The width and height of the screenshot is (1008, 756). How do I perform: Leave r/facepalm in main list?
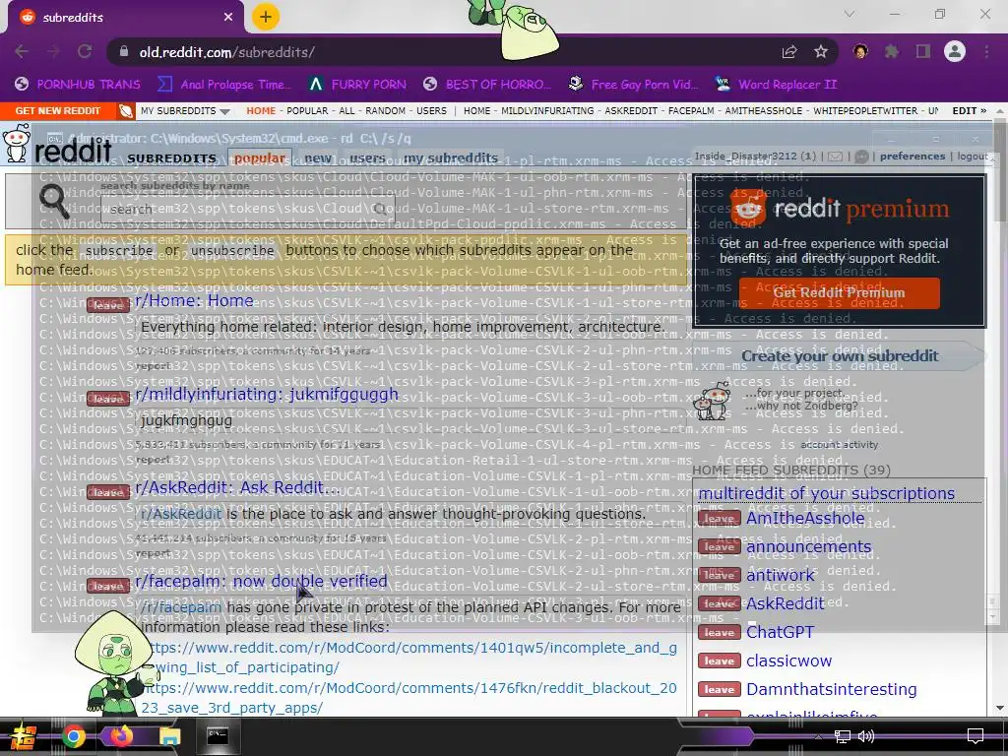[x=108, y=586]
